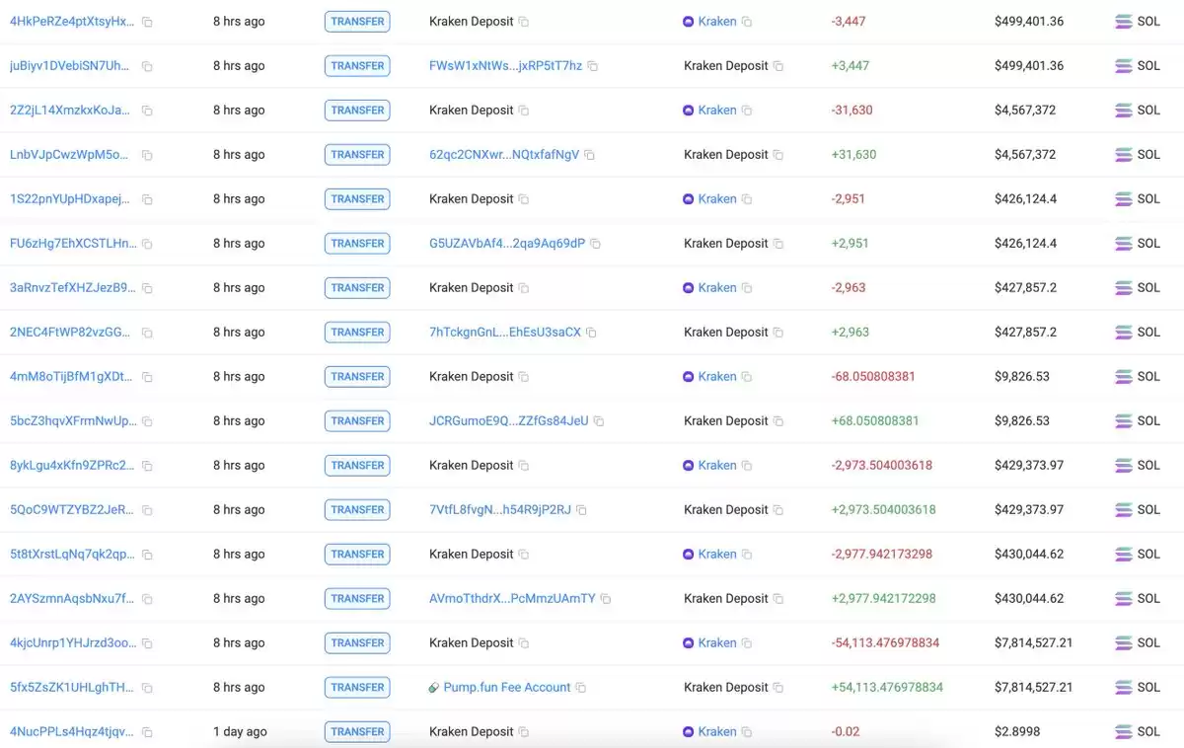This screenshot has width=1184, height=748.
Task: Copy transaction hash juBiyv1DVebiSN7Uh
Action: [x=147, y=66]
